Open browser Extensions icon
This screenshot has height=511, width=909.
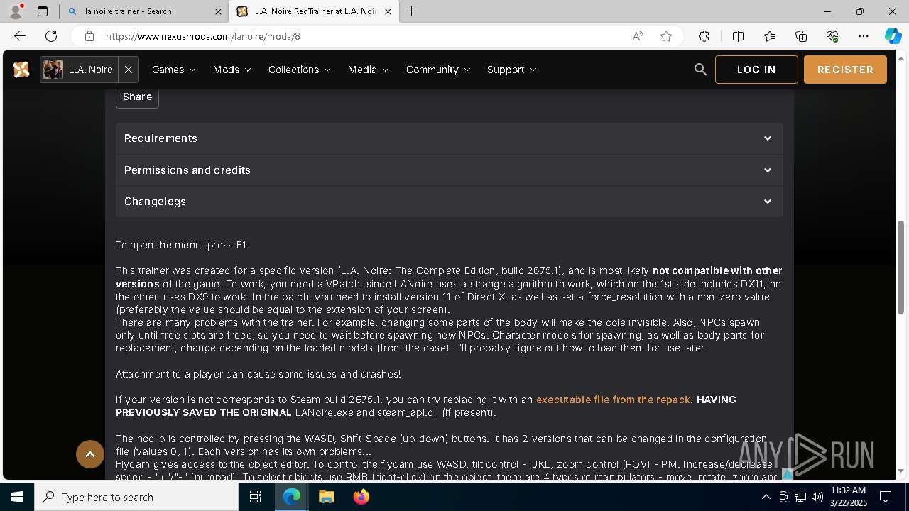click(704, 36)
